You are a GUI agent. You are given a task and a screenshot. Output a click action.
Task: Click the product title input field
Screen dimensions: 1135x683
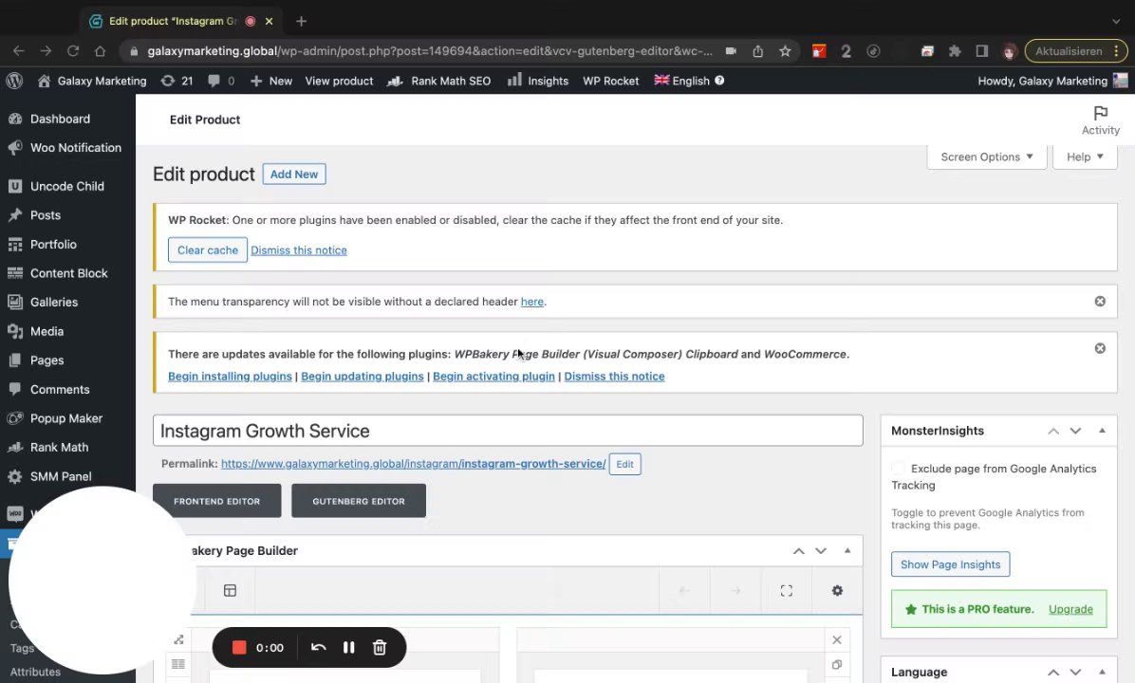(508, 431)
